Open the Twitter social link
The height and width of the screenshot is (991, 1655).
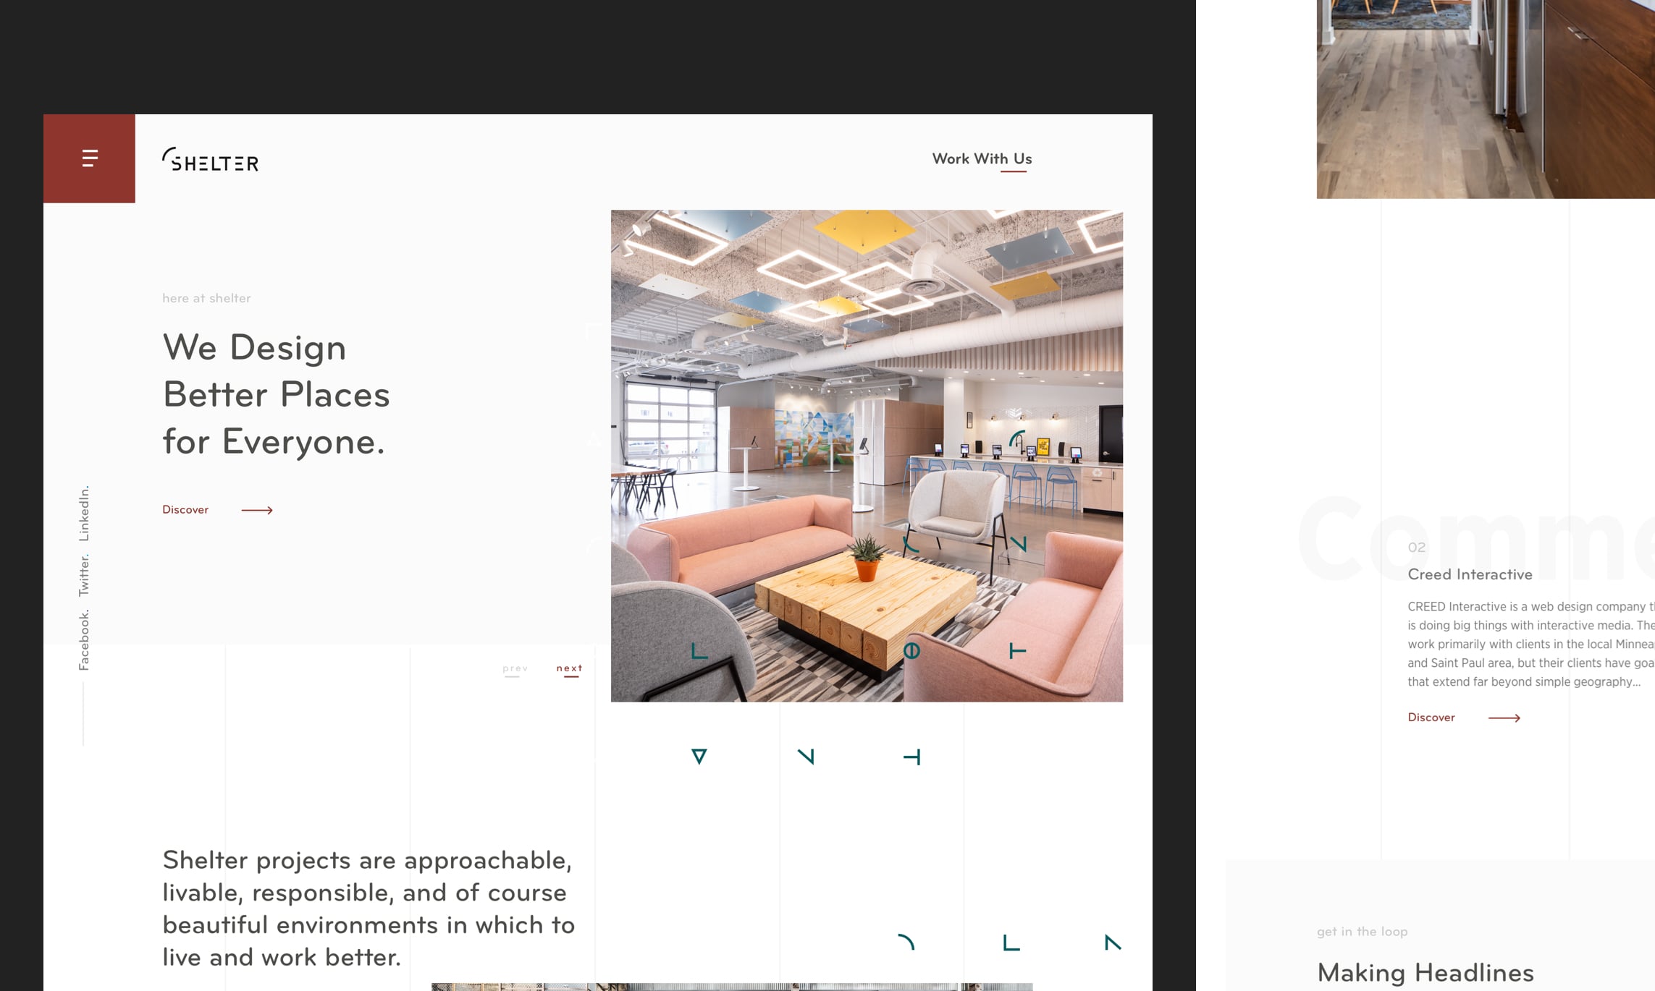click(x=84, y=576)
